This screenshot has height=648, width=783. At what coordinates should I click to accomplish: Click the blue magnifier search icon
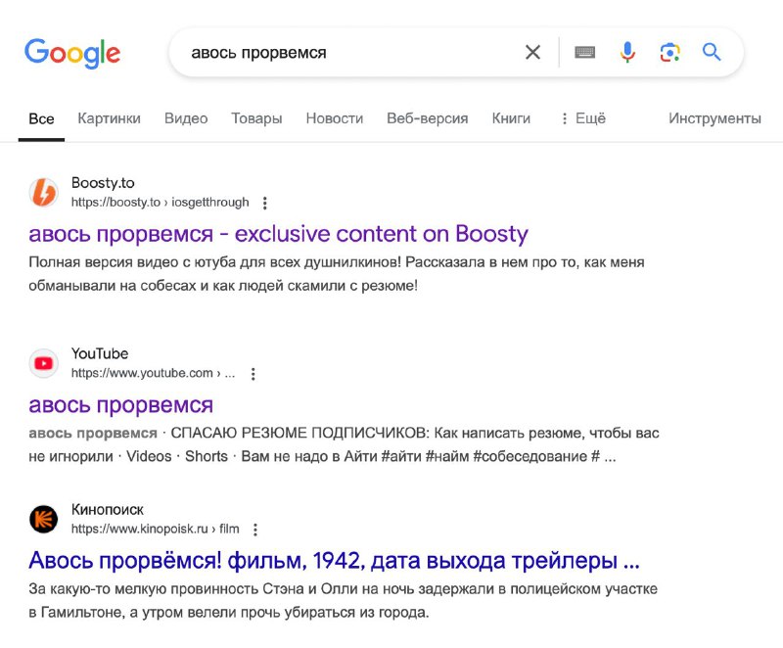(712, 52)
